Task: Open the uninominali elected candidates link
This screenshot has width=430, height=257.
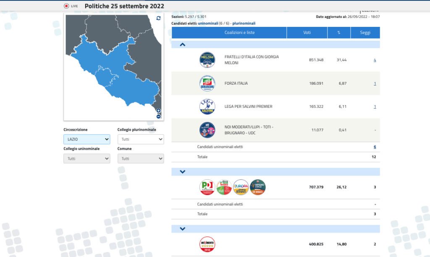Action: point(208,23)
